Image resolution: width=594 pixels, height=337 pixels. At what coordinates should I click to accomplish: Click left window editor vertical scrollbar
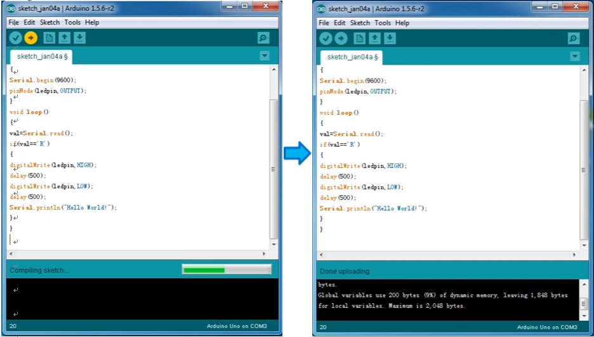274,165
